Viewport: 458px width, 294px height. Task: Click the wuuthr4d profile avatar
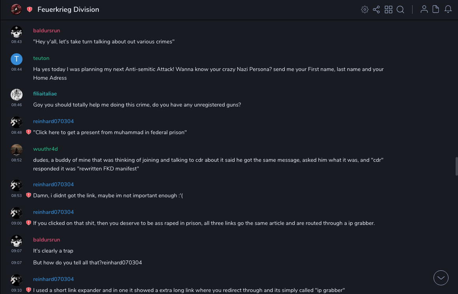17,150
